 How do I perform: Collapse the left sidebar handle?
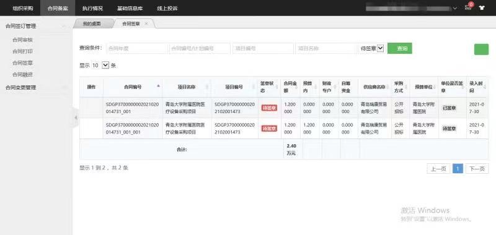[76, 117]
